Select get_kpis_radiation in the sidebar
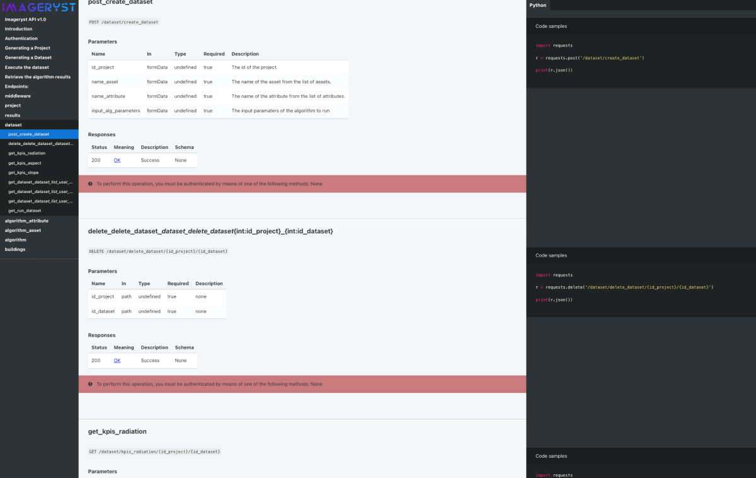The height and width of the screenshot is (478, 756). (26, 153)
